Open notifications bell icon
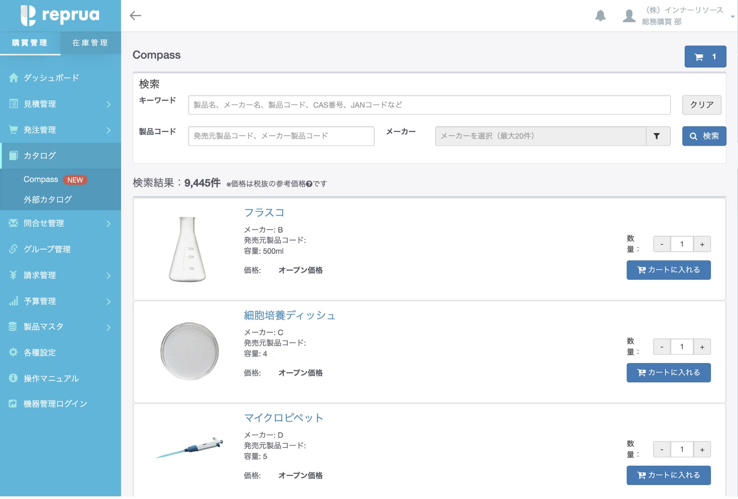This screenshot has height=499, width=738. pos(600,15)
